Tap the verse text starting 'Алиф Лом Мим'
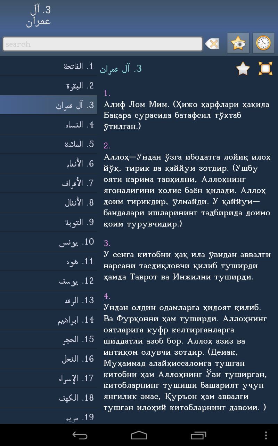Screen dimensions: 278x446 pyautogui.click(x=187, y=115)
